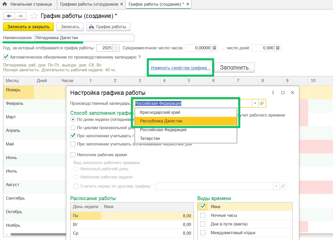
Task: Check the Ночные часы time type
Action: [203, 215]
